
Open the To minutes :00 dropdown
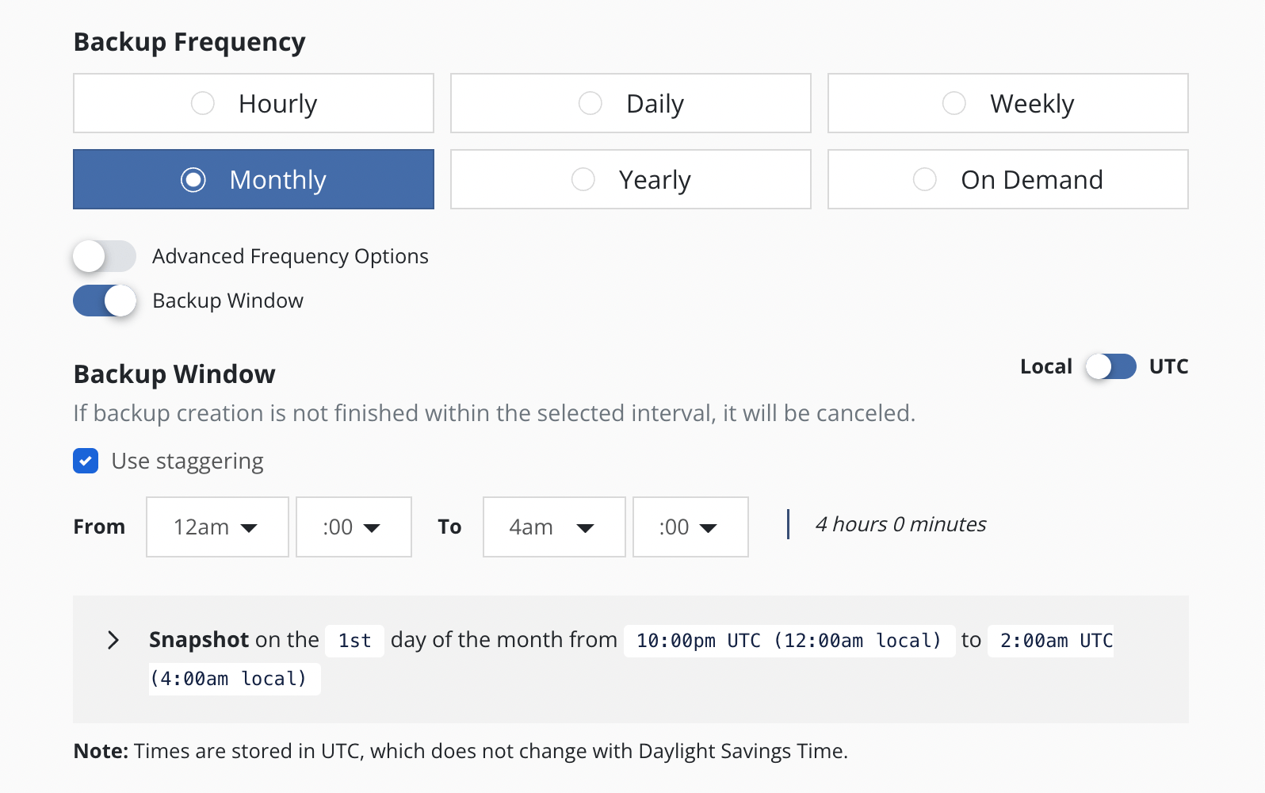[690, 527]
